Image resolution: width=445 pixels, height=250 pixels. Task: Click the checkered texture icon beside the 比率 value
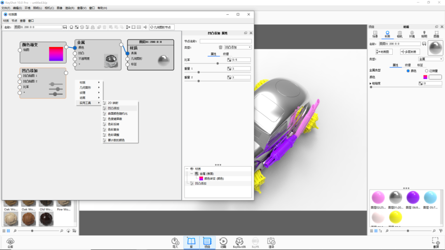pos(229,60)
